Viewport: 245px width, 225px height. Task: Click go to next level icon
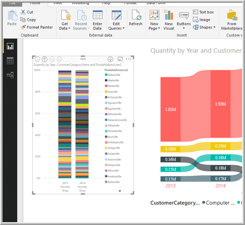tap(52, 59)
